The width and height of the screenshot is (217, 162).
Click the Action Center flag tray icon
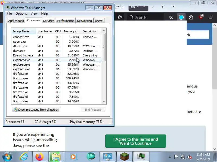[176, 157]
